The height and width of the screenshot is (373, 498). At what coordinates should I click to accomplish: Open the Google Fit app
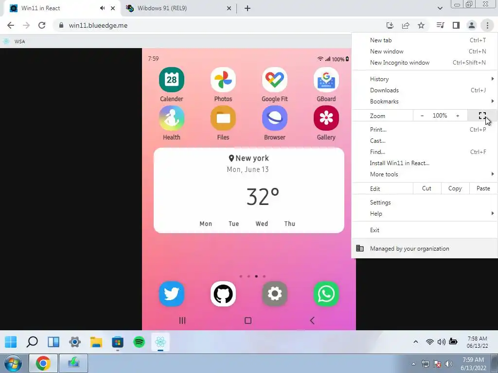click(274, 80)
